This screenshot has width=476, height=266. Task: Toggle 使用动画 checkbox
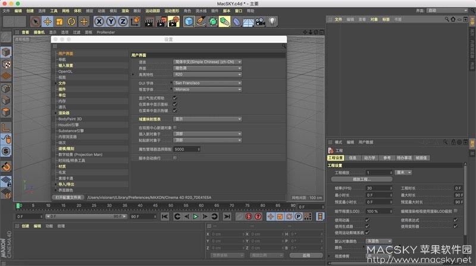(x=367, y=220)
